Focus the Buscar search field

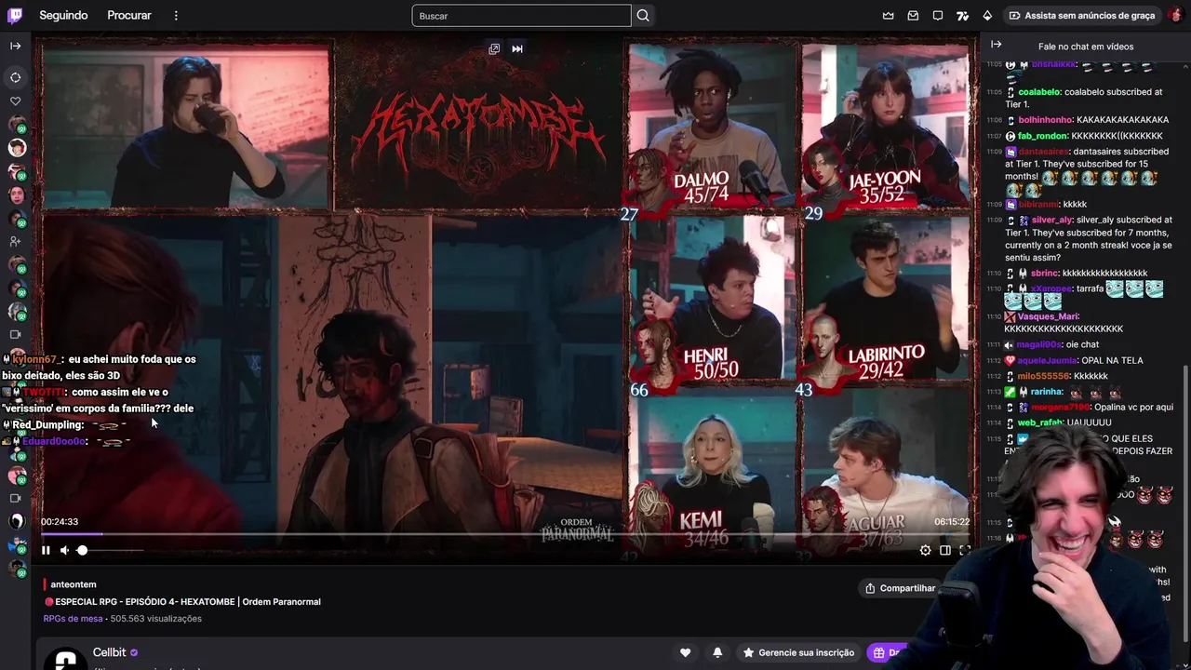click(x=521, y=16)
